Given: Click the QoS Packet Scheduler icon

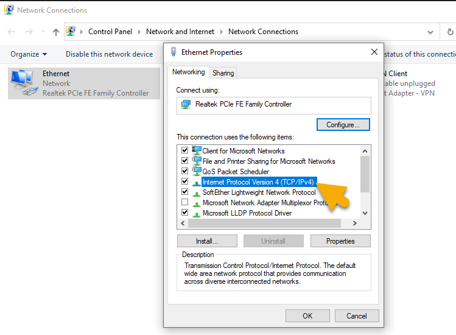Looking at the screenshot, I should click(x=196, y=171).
